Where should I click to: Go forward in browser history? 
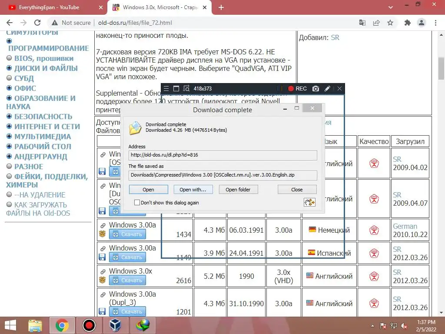pyautogui.click(x=23, y=23)
